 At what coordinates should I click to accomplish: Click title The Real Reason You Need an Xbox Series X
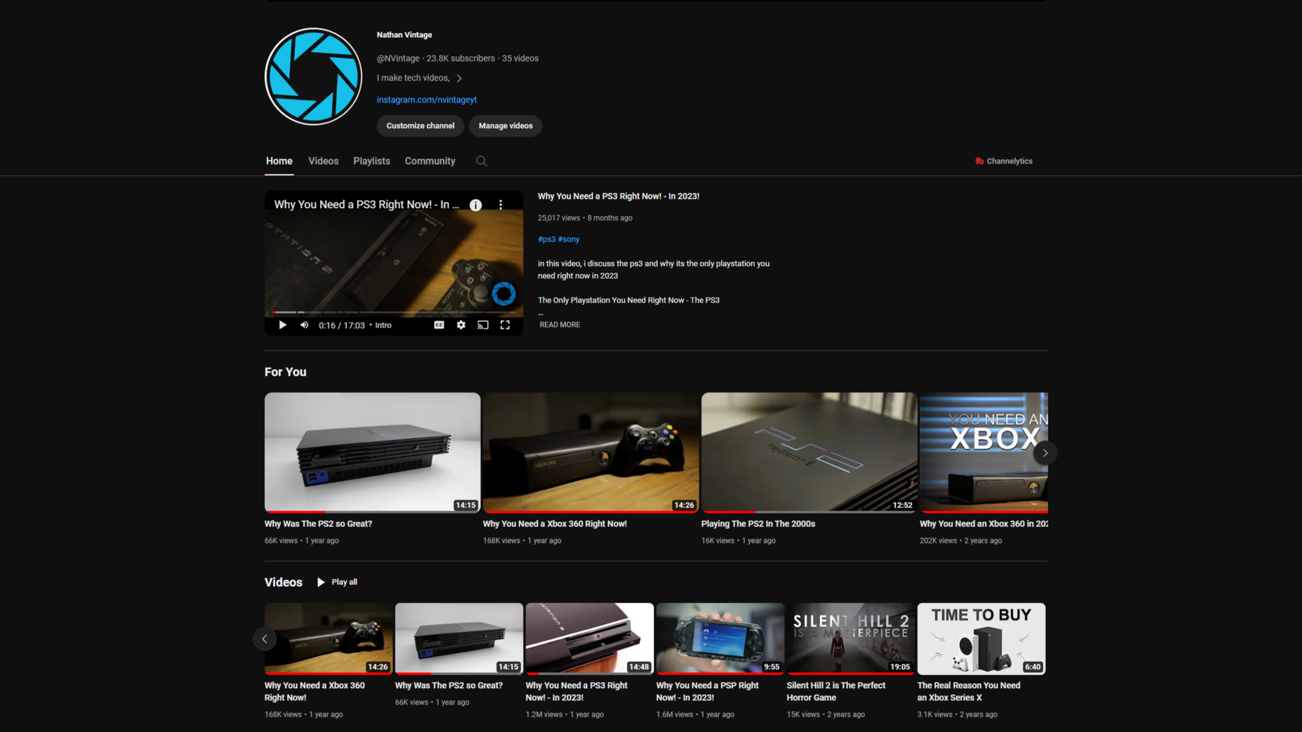coord(968,691)
